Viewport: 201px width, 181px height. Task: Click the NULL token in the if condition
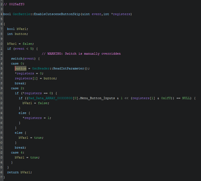click(186, 98)
